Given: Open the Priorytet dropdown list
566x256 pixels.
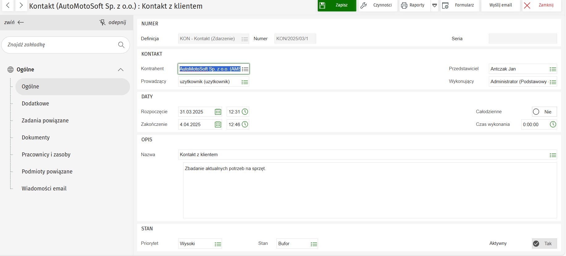Looking at the screenshot, I should (218, 244).
